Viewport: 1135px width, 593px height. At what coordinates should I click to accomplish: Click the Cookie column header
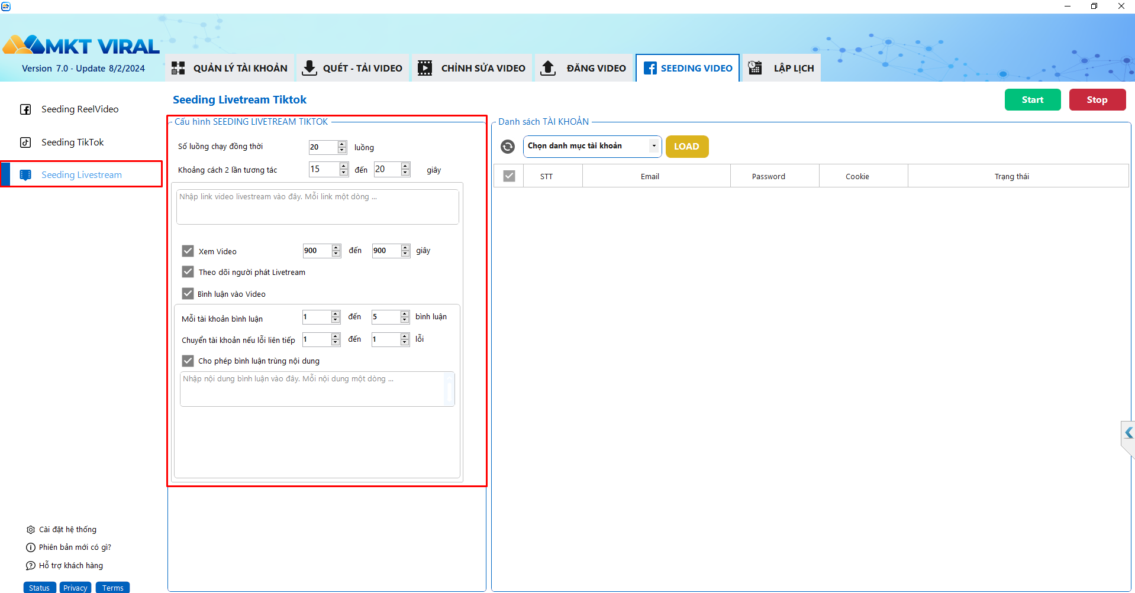(863, 176)
